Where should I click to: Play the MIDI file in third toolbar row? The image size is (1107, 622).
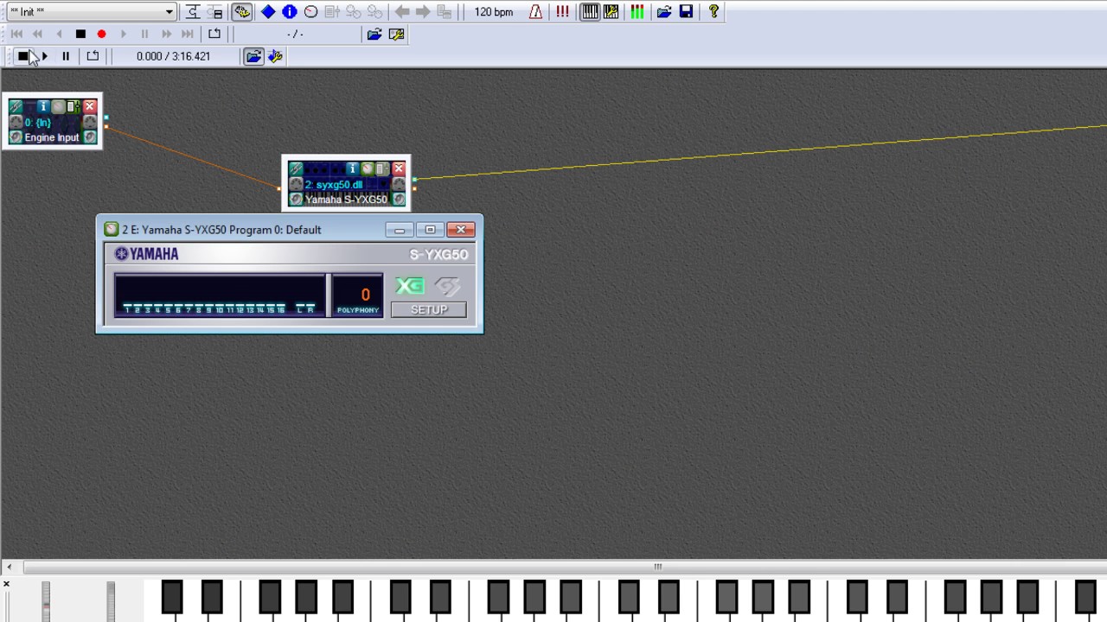(x=45, y=56)
